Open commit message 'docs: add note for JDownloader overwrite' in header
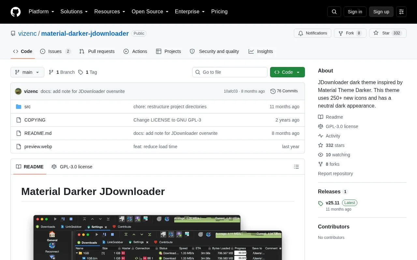417x260 pixels. point(83,91)
